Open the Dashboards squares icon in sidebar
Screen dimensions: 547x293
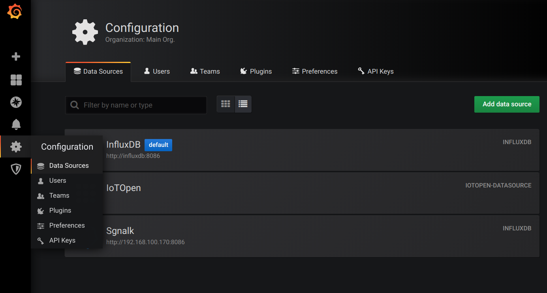click(x=16, y=80)
